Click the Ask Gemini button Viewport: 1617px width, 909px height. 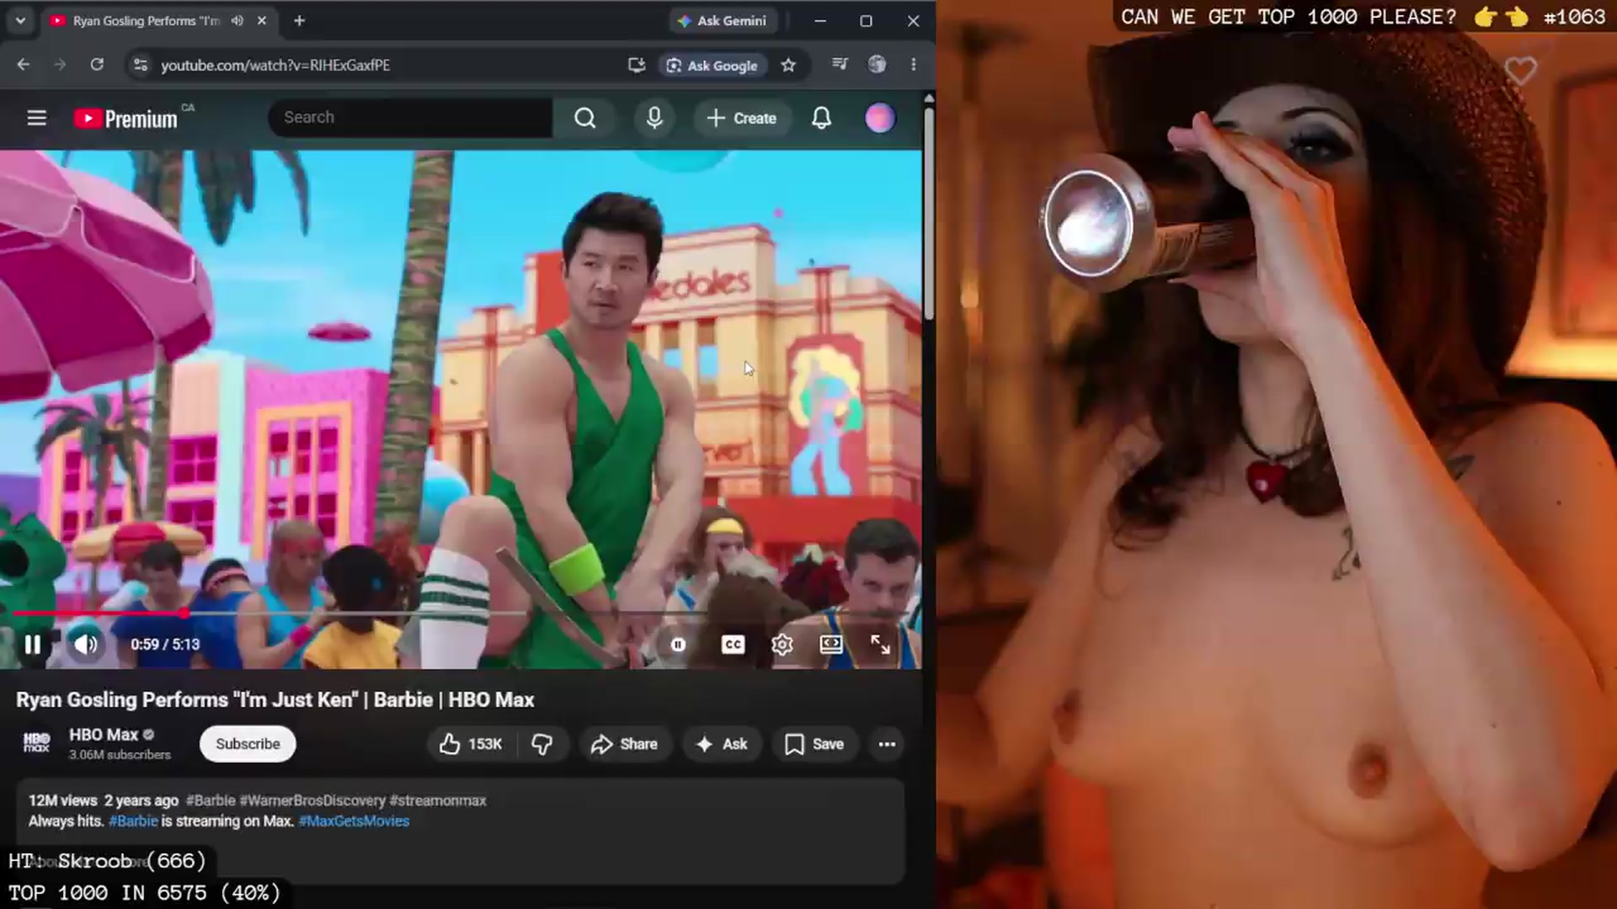pyautogui.click(x=723, y=20)
